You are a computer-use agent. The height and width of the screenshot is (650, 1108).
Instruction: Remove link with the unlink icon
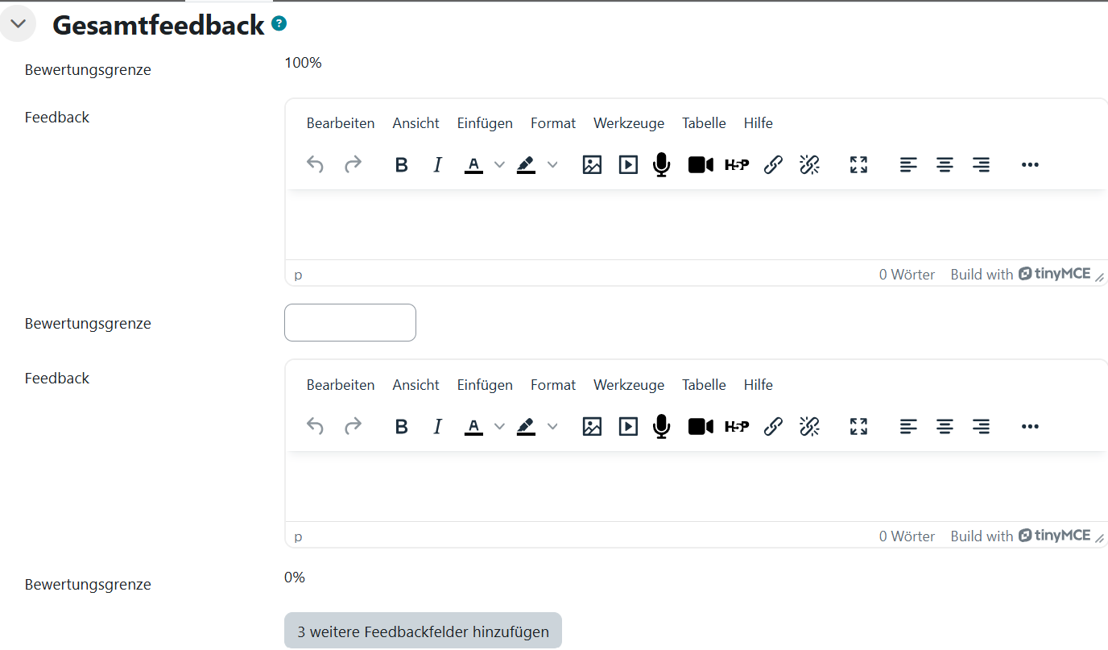[809, 164]
